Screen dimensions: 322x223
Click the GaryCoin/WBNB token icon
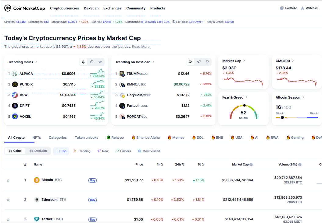click(122, 95)
